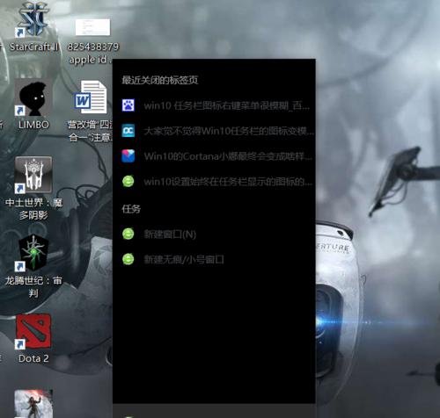Click the '任务' section header

pyautogui.click(x=131, y=209)
